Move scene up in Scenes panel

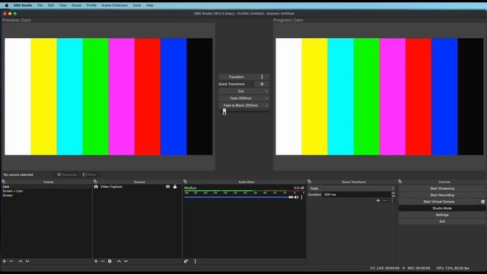pyautogui.click(x=21, y=261)
